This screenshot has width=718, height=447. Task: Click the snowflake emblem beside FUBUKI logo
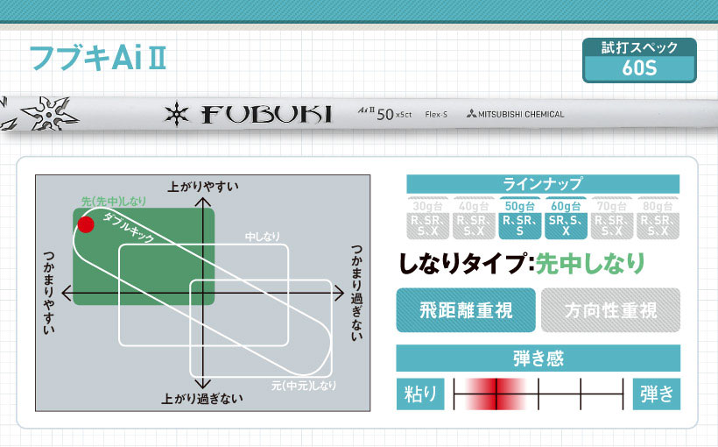(178, 113)
